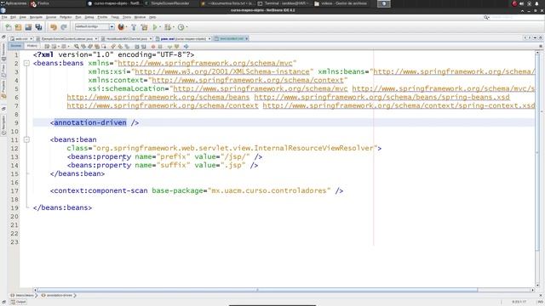Click the Build Project hammer icon
545x306 pixels.
[134, 27]
